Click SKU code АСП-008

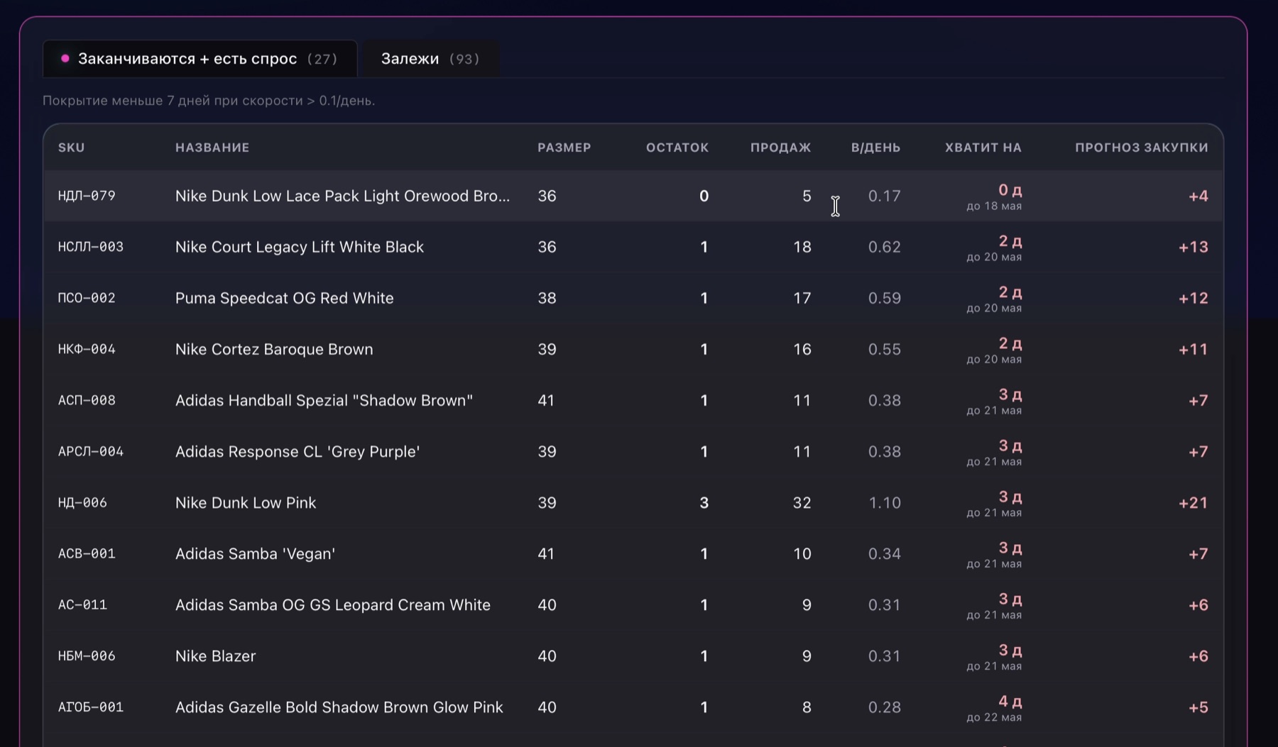tap(87, 400)
